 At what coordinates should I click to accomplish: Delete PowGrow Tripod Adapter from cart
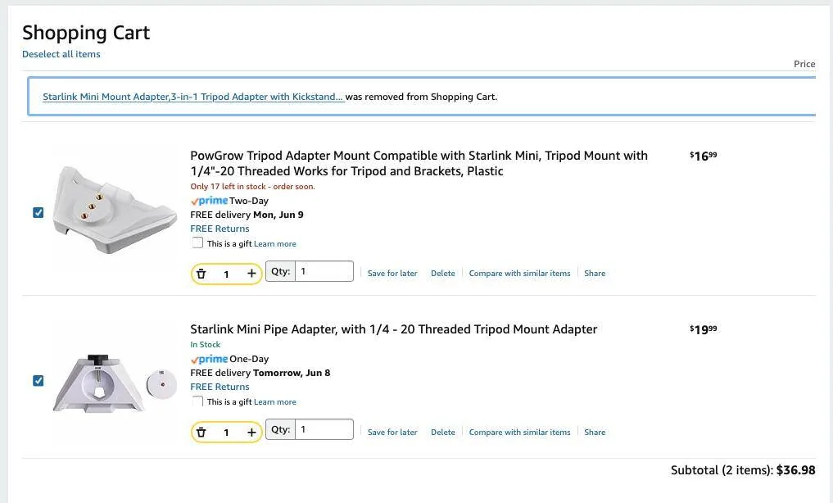click(443, 273)
